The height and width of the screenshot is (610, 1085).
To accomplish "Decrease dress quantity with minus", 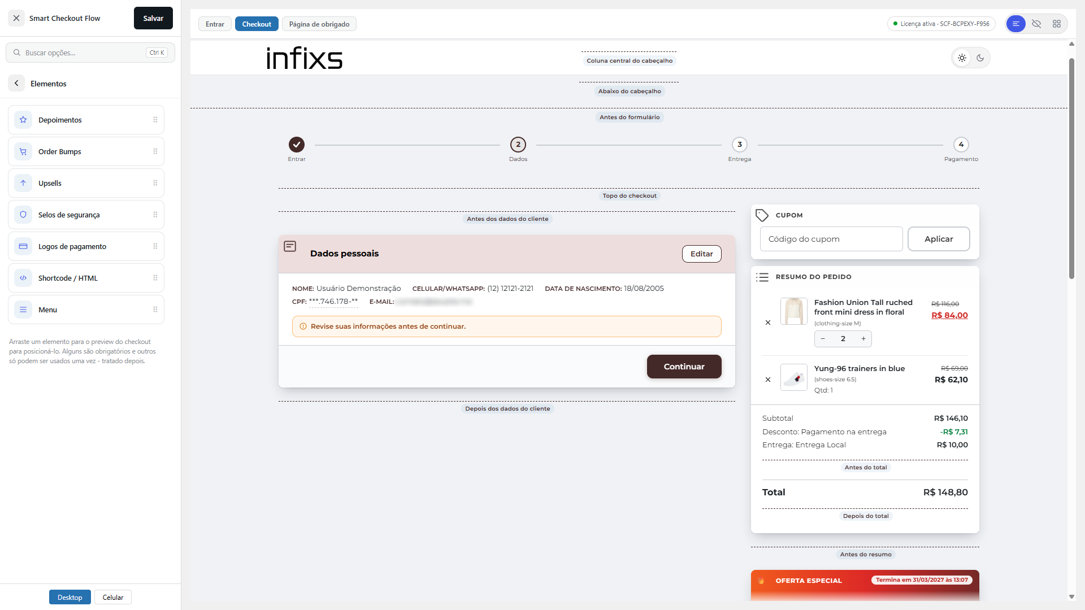I will click(823, 339).
